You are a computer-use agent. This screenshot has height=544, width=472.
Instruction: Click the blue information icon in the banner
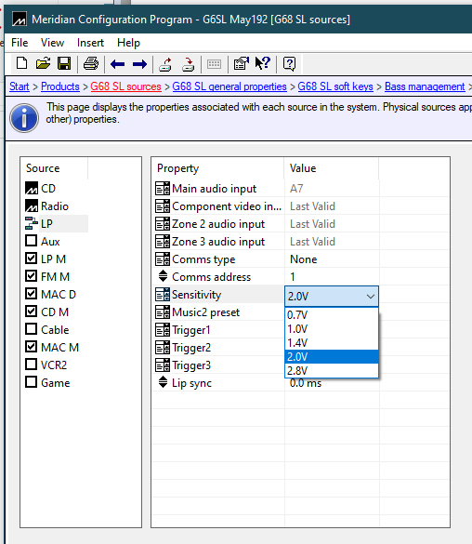click(24, 118)
